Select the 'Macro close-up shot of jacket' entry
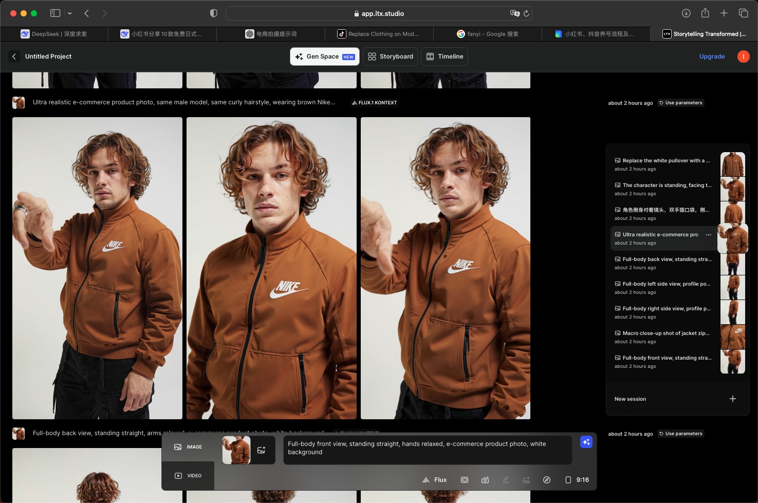 [x=664, y=337]
